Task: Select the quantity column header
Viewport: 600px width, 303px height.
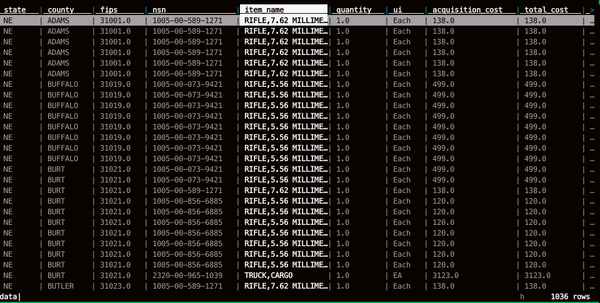Action: 354,9
